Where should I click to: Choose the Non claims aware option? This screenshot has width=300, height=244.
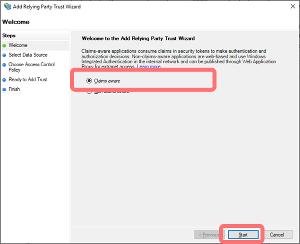(x=89, y=92)
